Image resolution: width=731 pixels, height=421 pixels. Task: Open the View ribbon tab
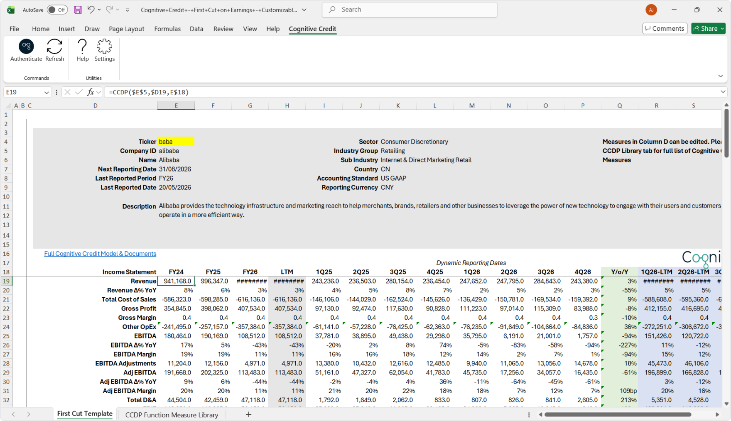[x=250, y=29]
